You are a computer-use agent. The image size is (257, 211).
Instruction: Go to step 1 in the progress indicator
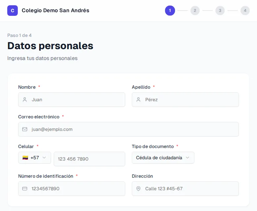(x=170, y=11)
